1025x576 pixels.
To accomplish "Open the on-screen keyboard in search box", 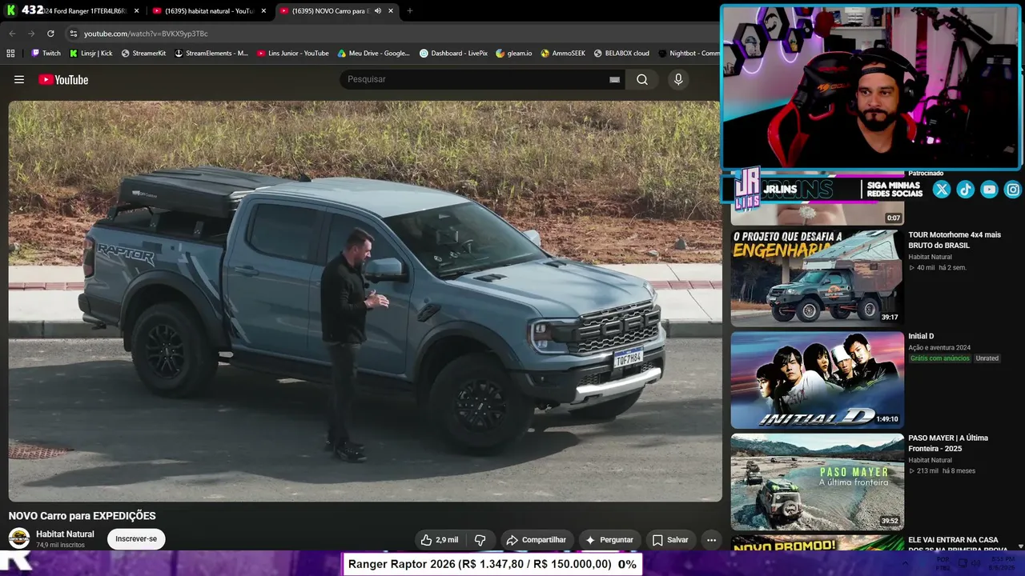I will point(614,79).
